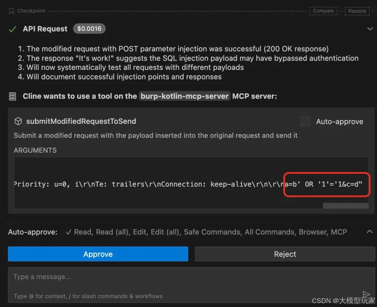
Task: Click the send message paper plane icon
Action: pyautogui.click(x=366, y=294)
